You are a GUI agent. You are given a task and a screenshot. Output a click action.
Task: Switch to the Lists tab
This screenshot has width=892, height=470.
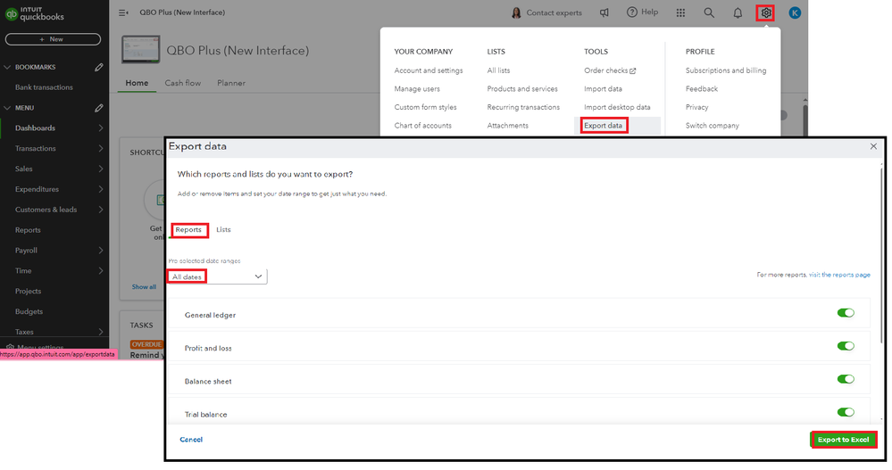(223, 229)
